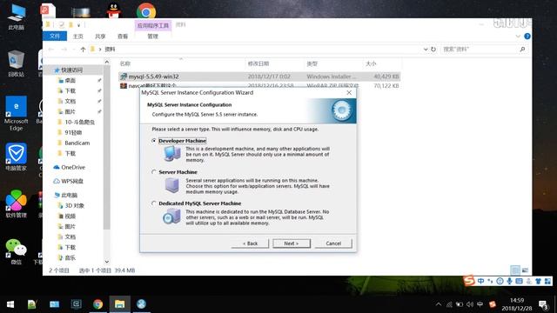Click Sogou input microphone icon
Image resolution: width=557 pixels, height=313 pixels.
(x=509, y=281)
